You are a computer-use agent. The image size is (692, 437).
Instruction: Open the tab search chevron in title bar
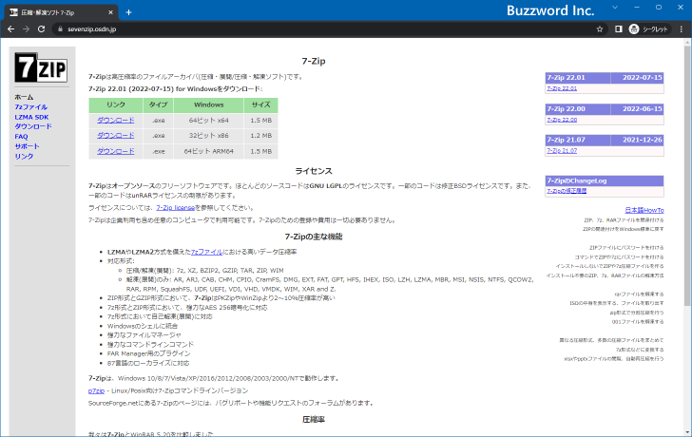pyautogui.click(x=615, y=8)
